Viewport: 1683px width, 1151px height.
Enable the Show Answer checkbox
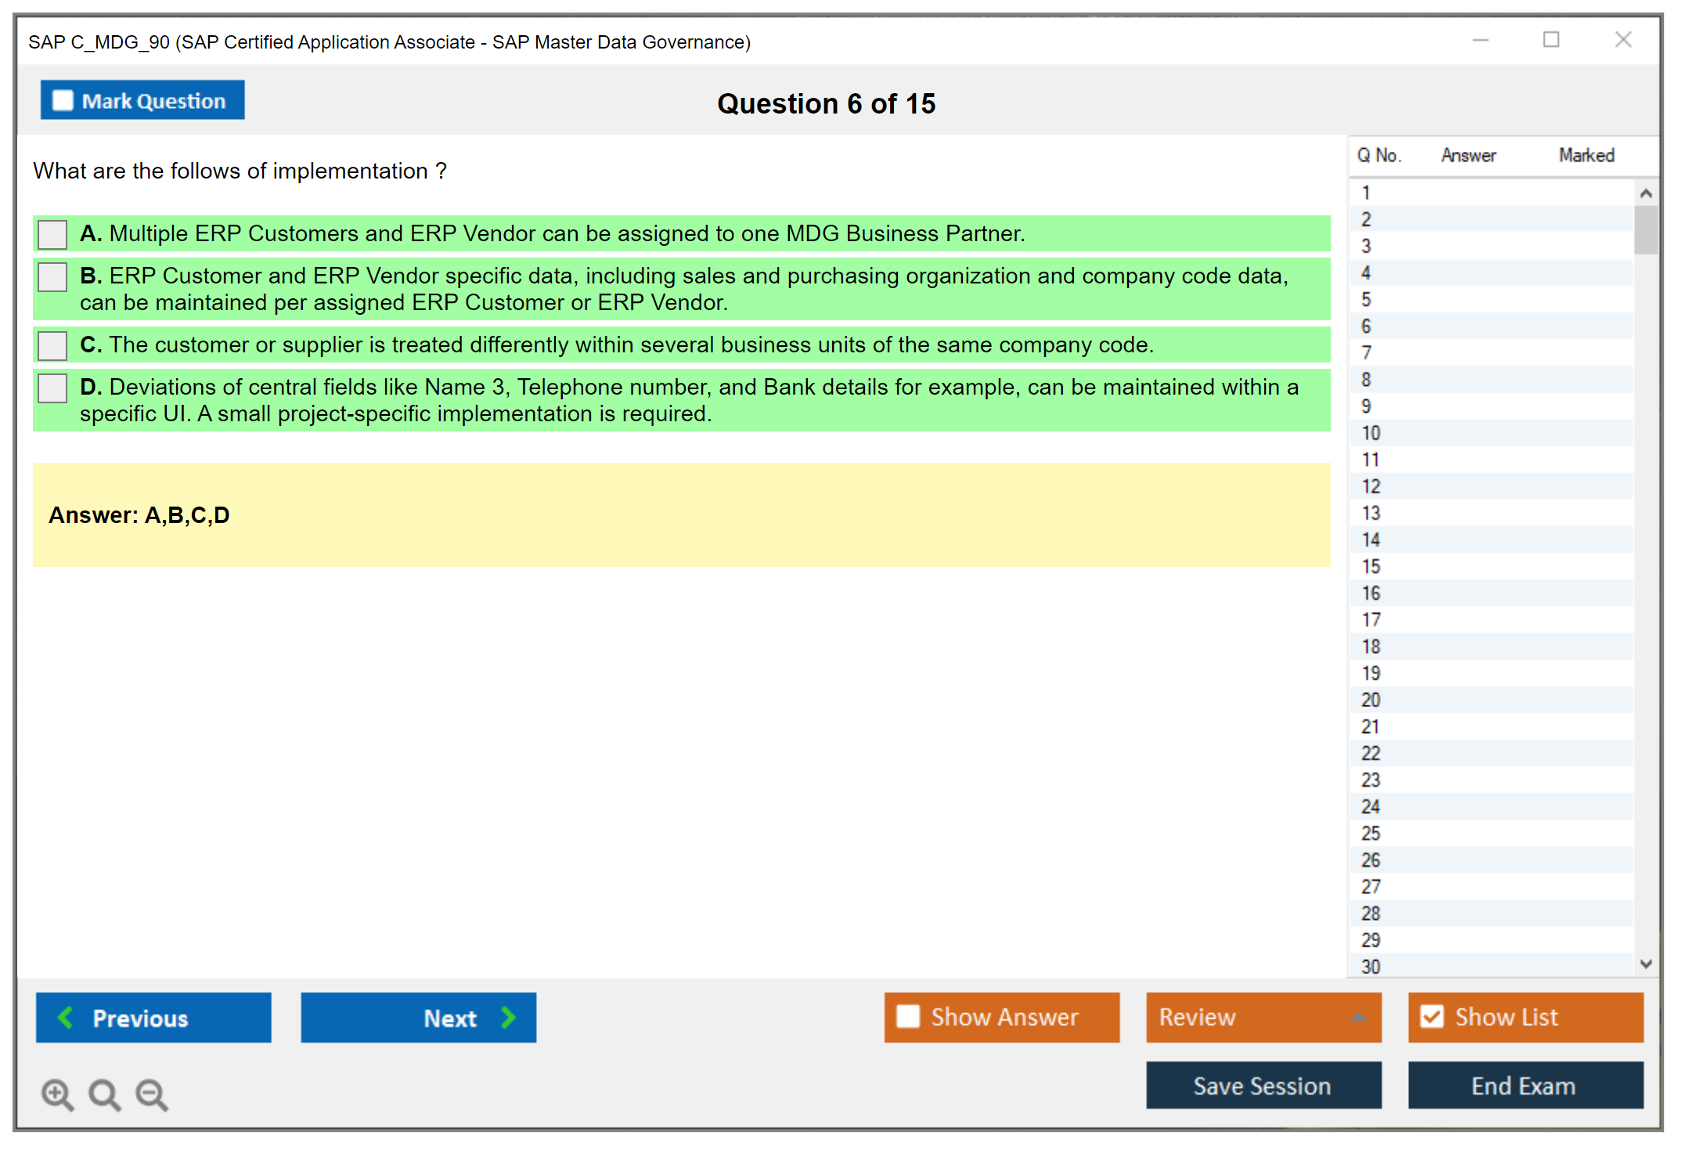908,1016
